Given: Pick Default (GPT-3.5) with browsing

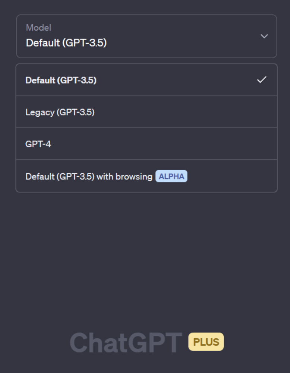Looking at the screenshot, I should pos(89,176).
